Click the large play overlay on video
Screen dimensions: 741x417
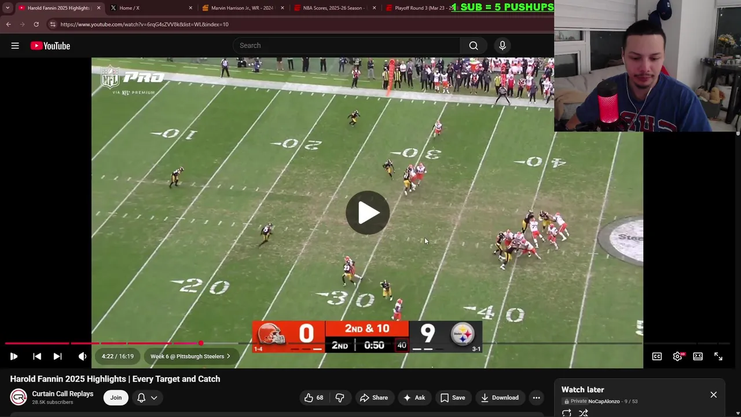[x=368, y=213]
